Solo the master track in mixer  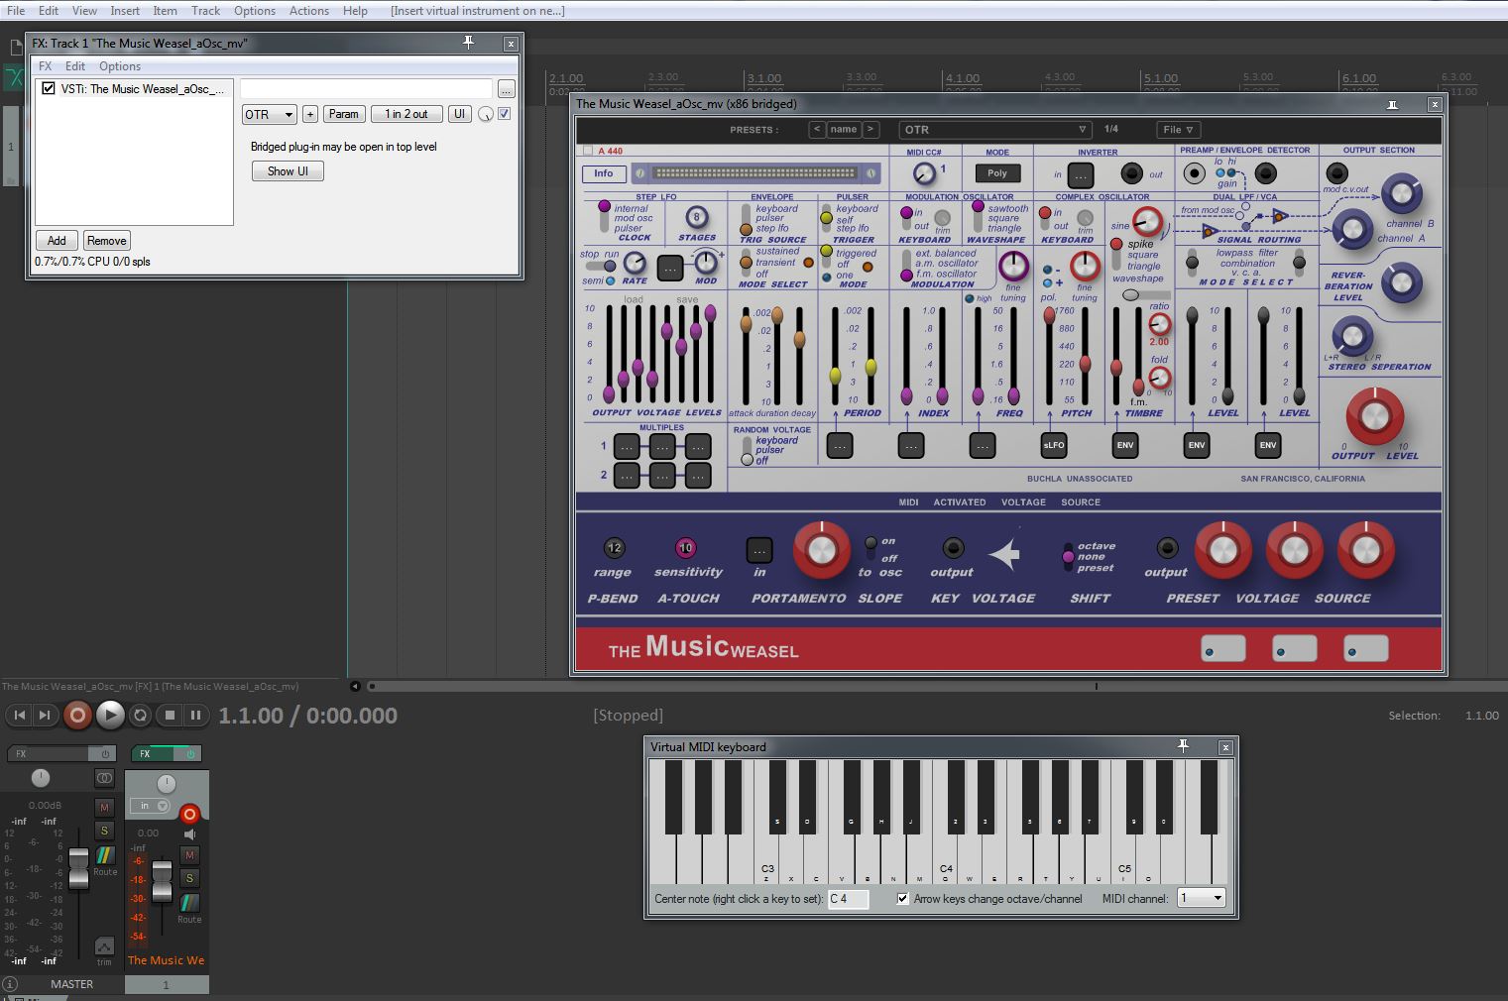[104, 831]
